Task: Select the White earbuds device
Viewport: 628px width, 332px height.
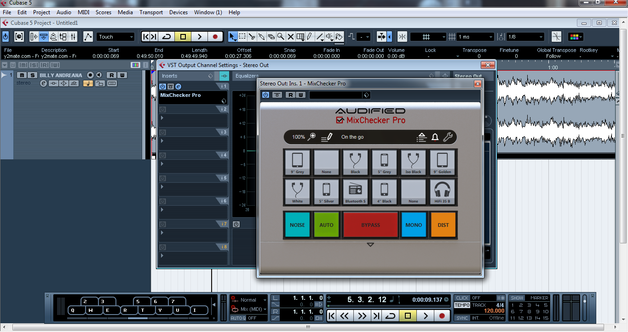Action: coord(298,192)
